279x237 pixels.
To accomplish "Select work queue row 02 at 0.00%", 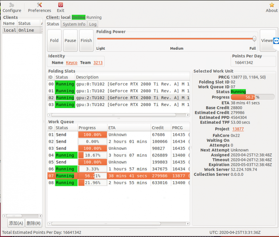I will click(x=119, y=142).
